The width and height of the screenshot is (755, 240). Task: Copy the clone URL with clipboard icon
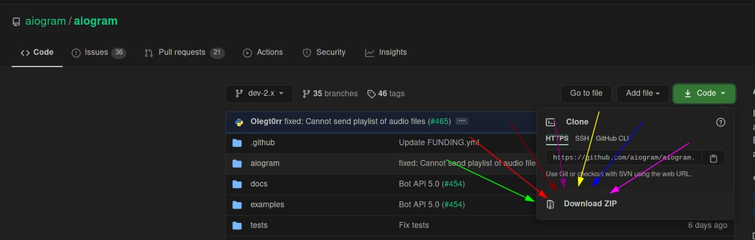[x=714, y=158]
